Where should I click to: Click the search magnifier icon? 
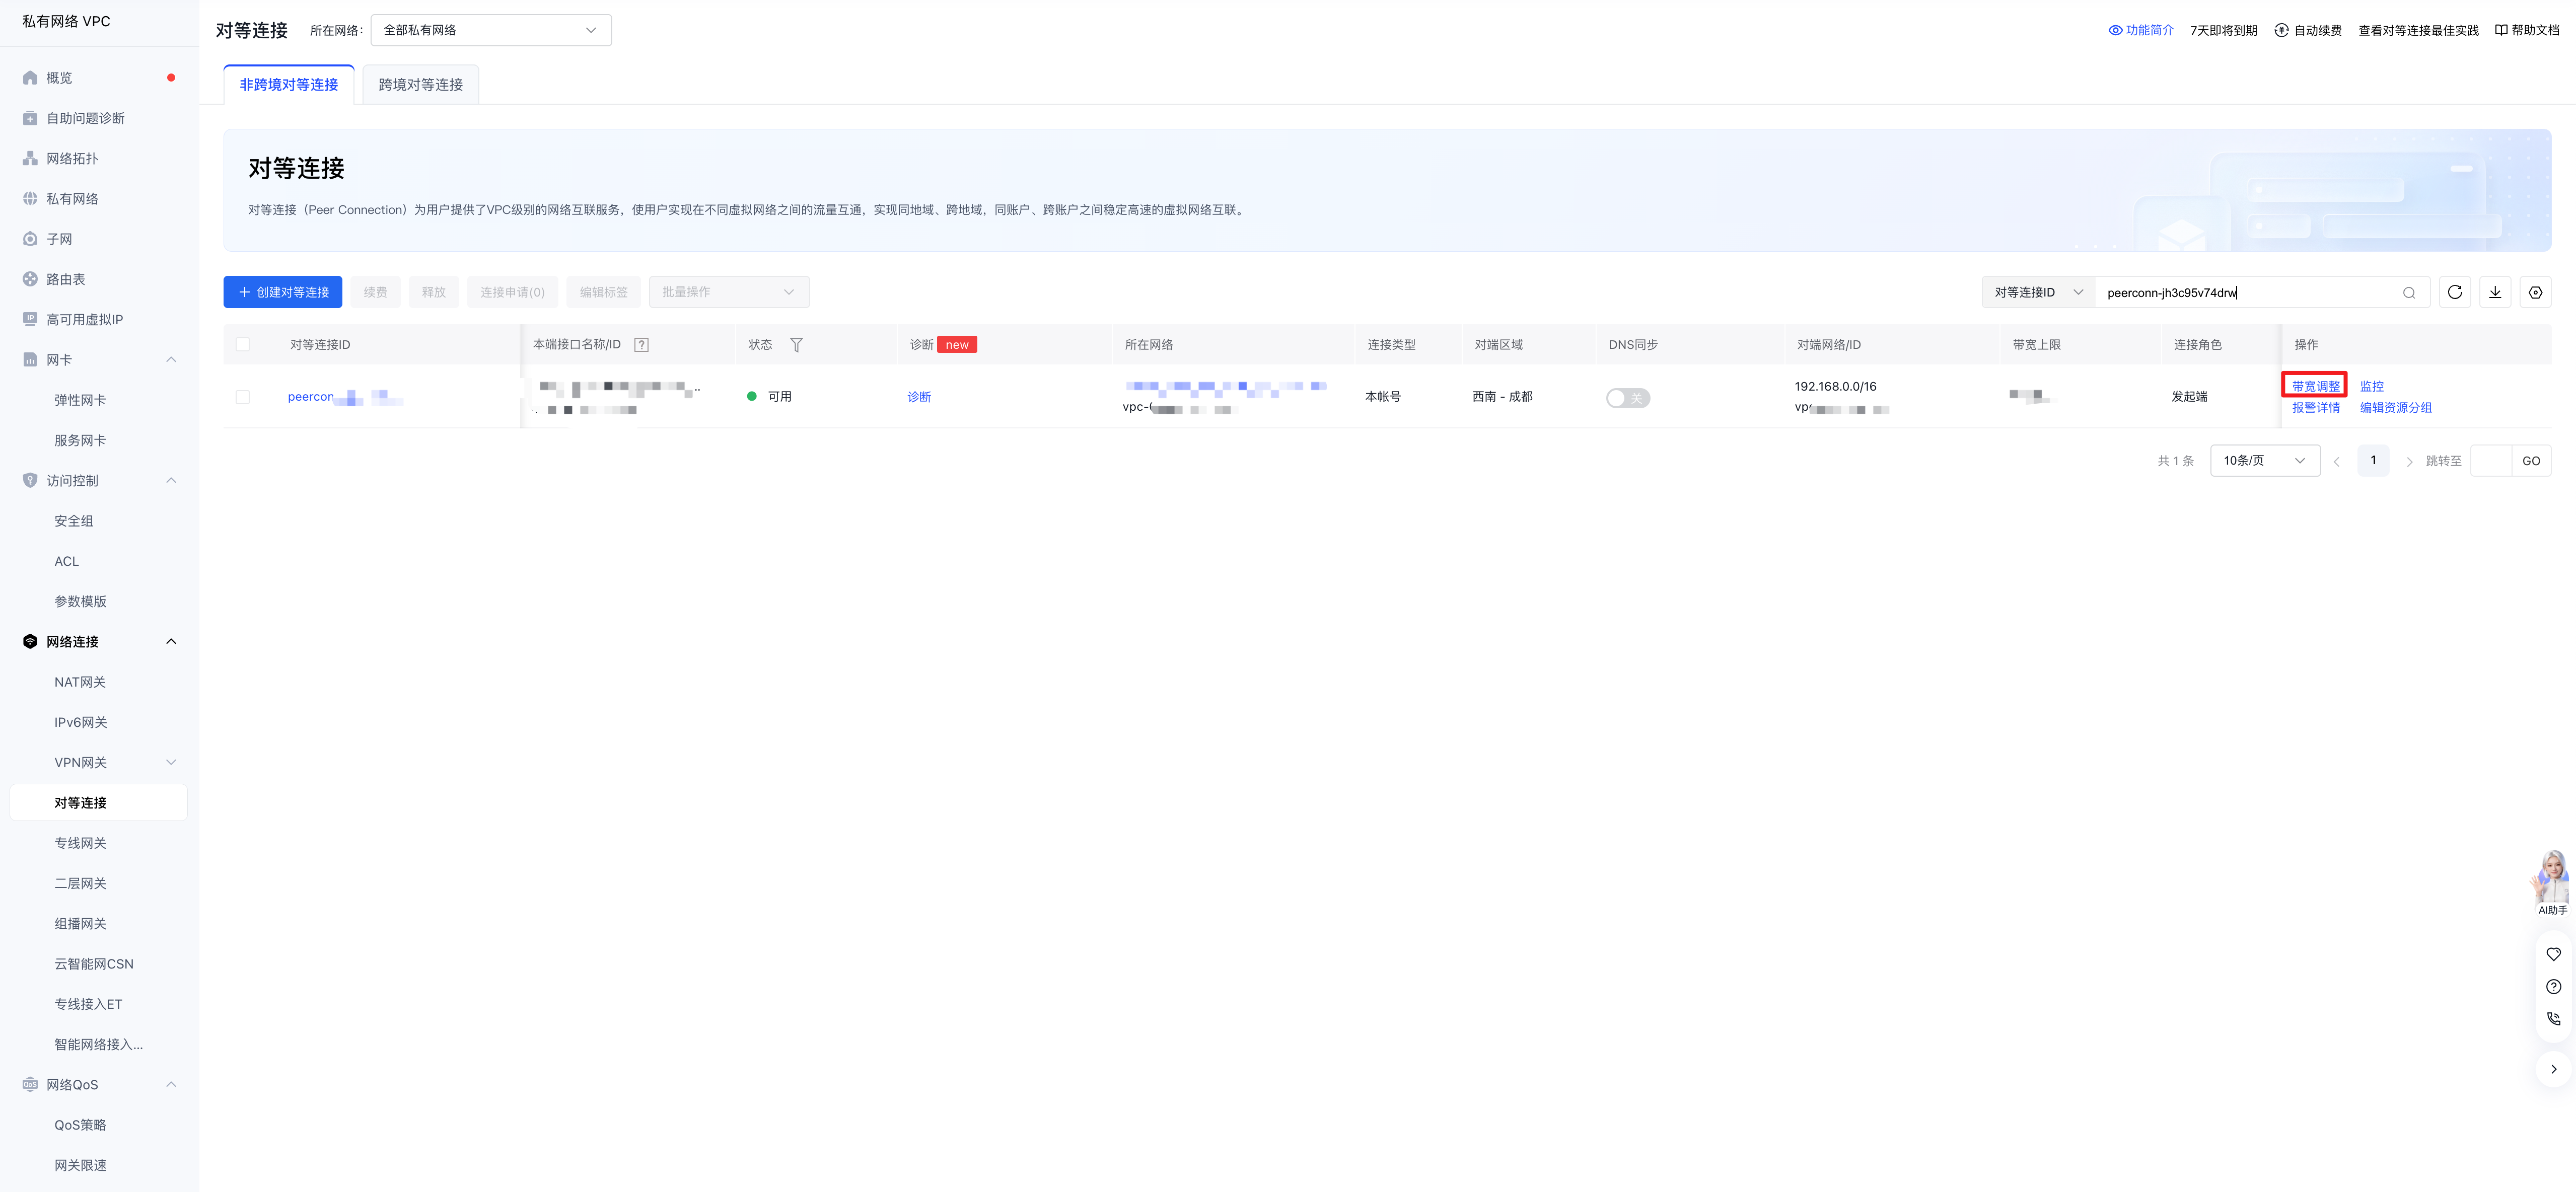click(x=2409, y=293)
